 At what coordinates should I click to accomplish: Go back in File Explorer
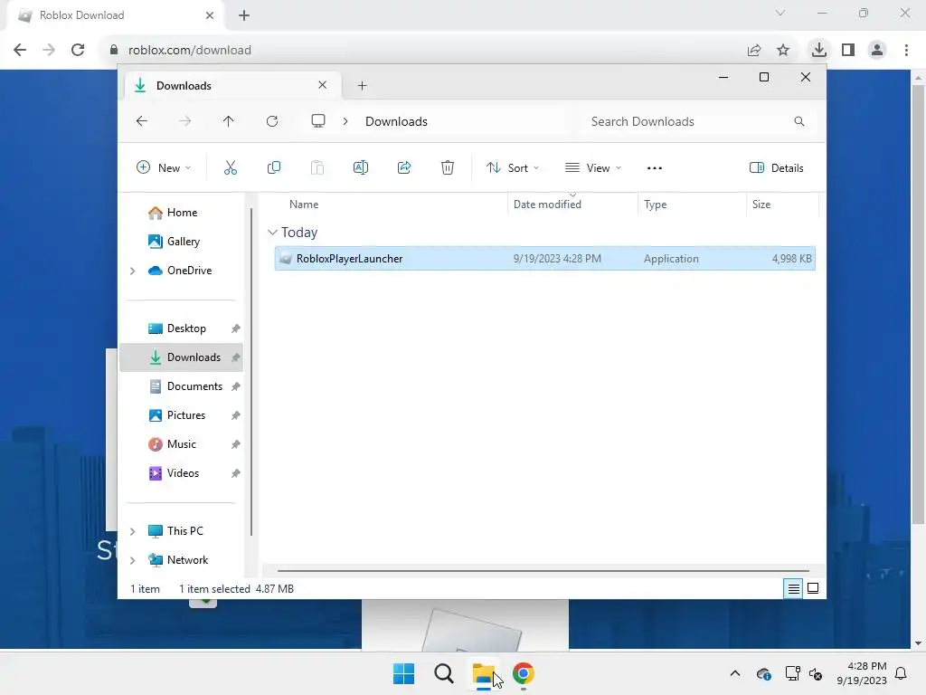pos(142,121)
